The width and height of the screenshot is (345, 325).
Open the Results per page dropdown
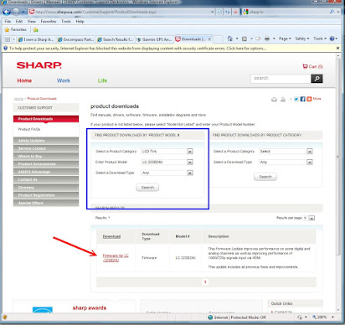pyautogui.click(x=312, y=218)
